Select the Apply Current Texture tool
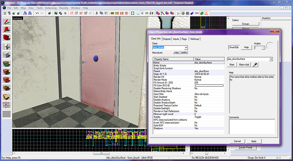The image size is (293, 161). point(7,72)
